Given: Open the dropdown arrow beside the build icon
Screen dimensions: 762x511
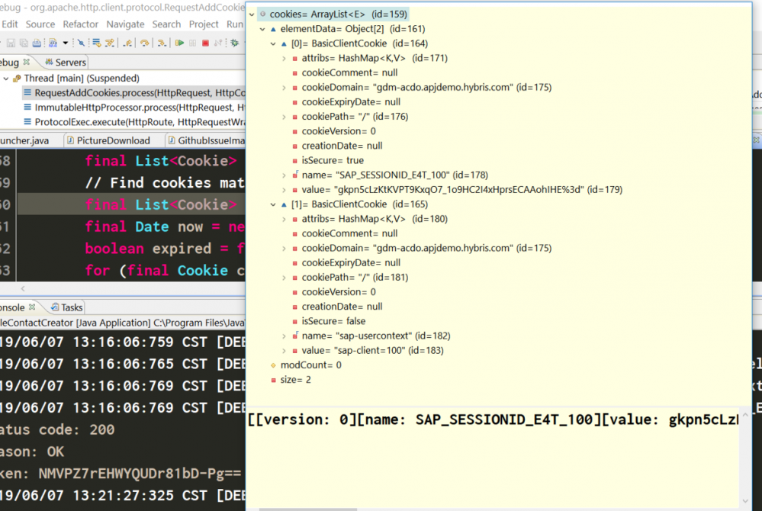Looking at the screenshot, I should point(65,43).
